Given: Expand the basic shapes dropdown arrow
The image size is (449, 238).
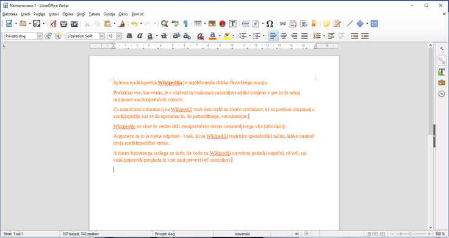Looking at the screenshot, I should click(367, 23).
